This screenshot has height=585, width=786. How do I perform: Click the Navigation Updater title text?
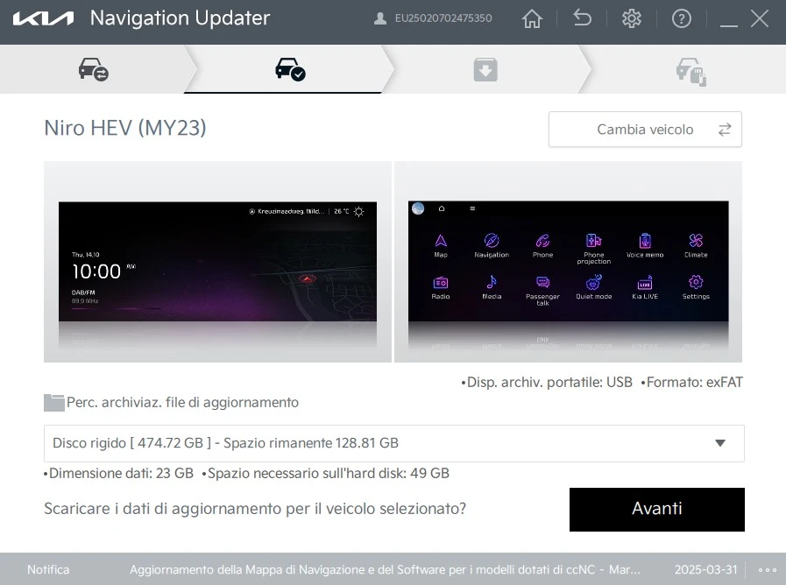(180, 18)
